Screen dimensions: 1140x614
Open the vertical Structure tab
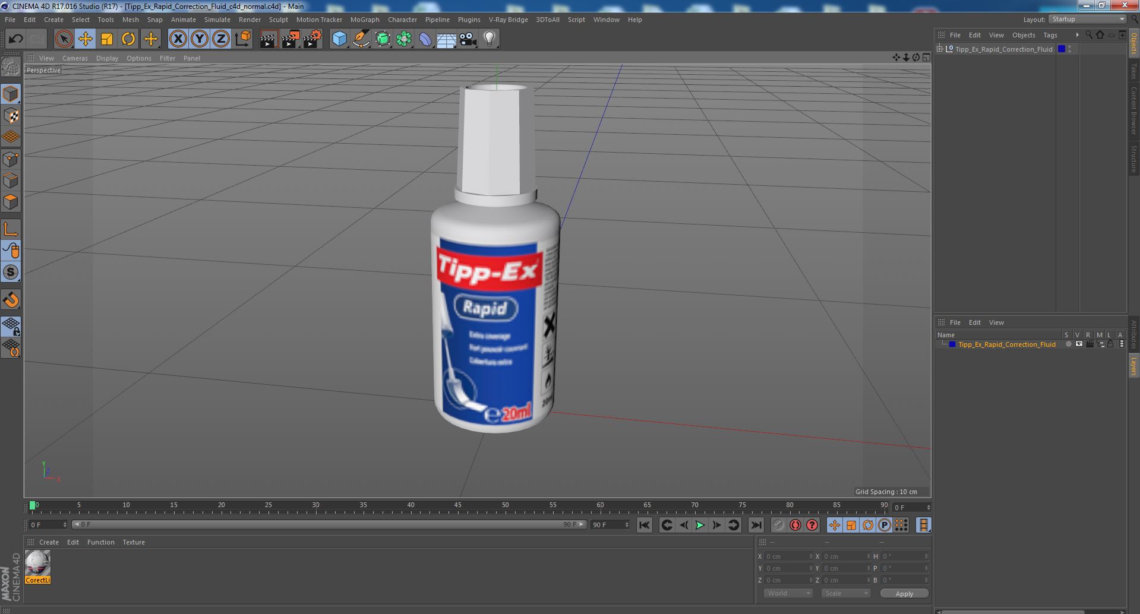click(1133, 159)
